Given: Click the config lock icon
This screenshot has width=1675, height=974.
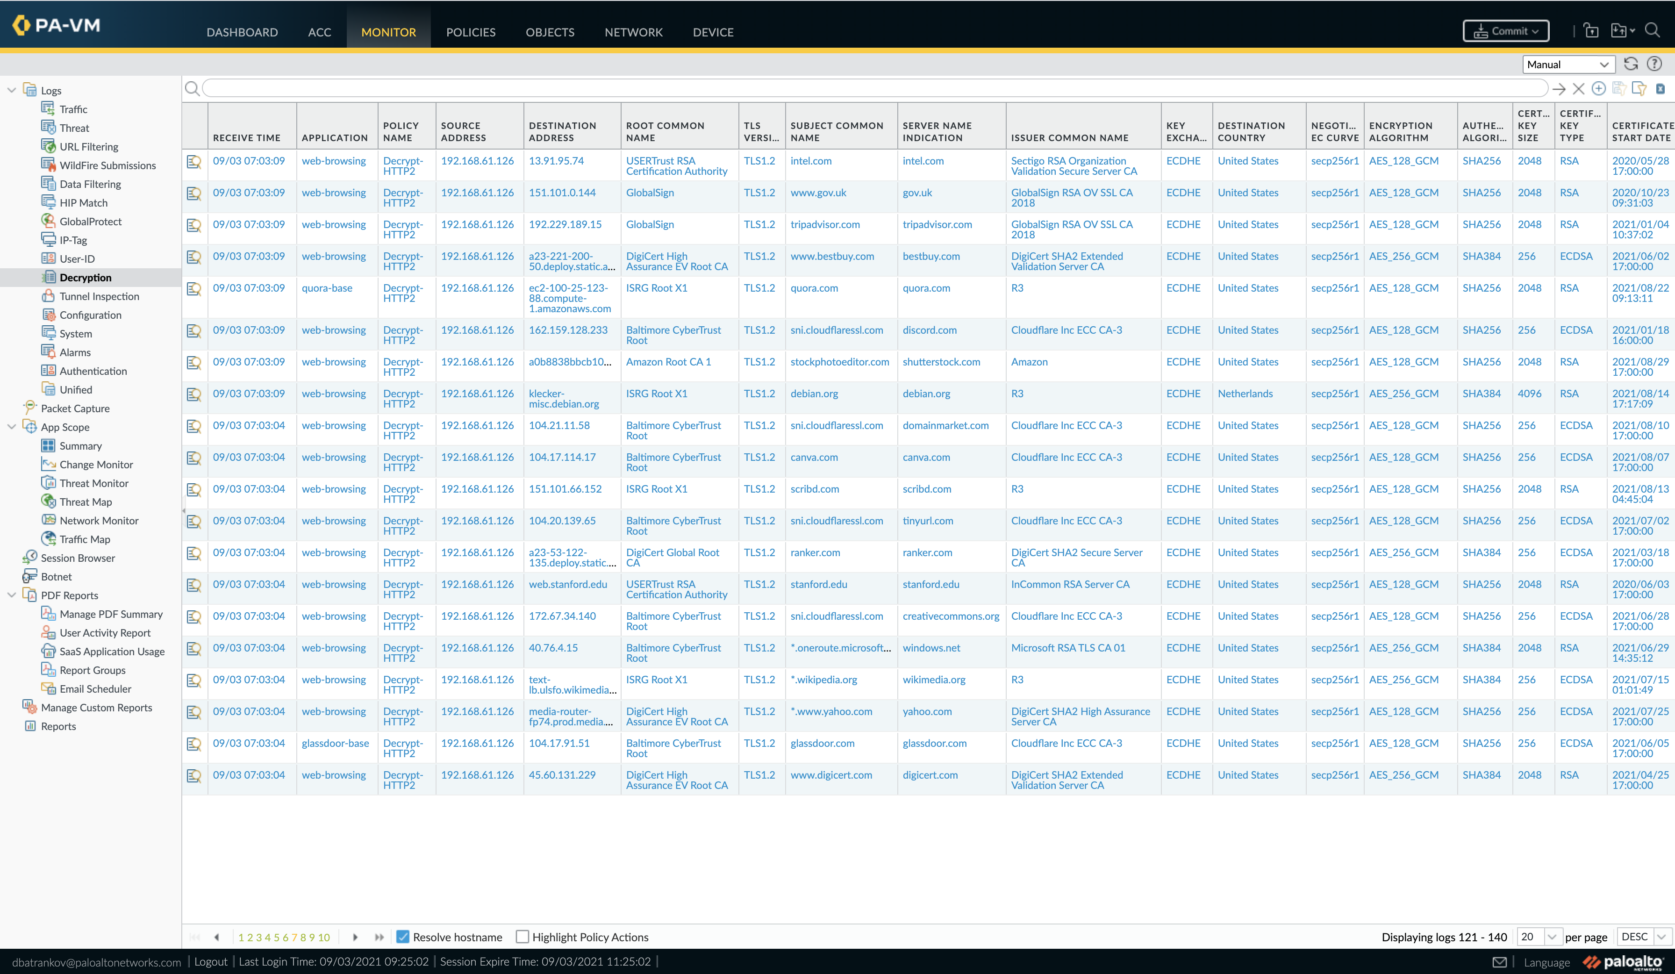Looking at the screenshot, I should [1590, 30].
